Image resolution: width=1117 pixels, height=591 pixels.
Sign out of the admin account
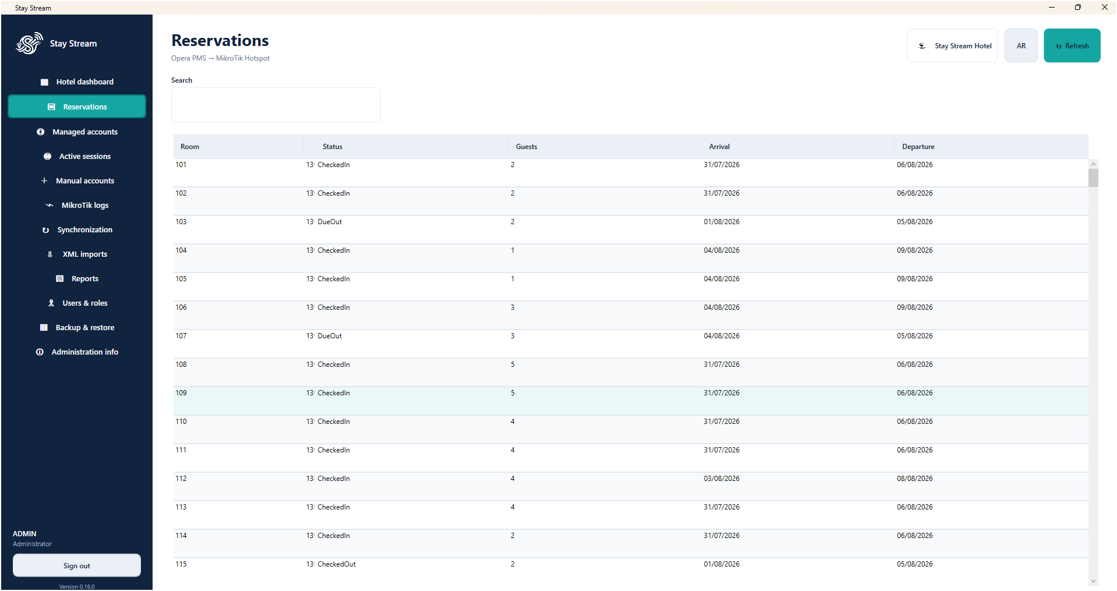click(x=77, y=565)
